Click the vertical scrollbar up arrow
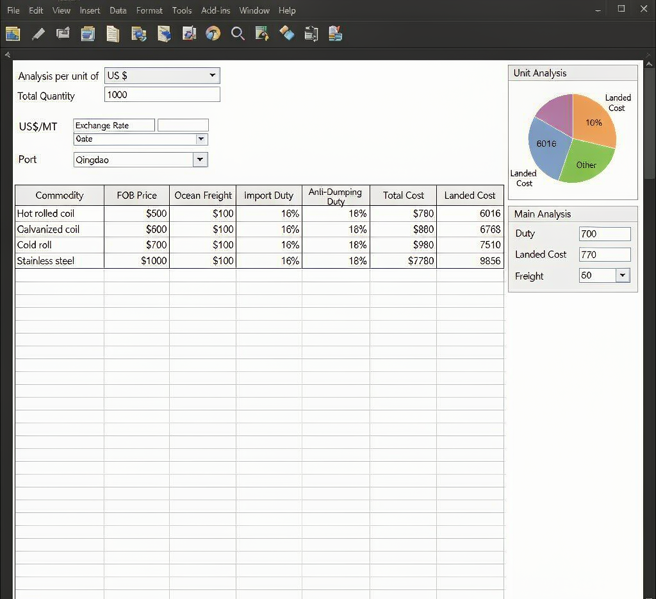The width and height of the screenshot is (656, 599). pos(649,64)
